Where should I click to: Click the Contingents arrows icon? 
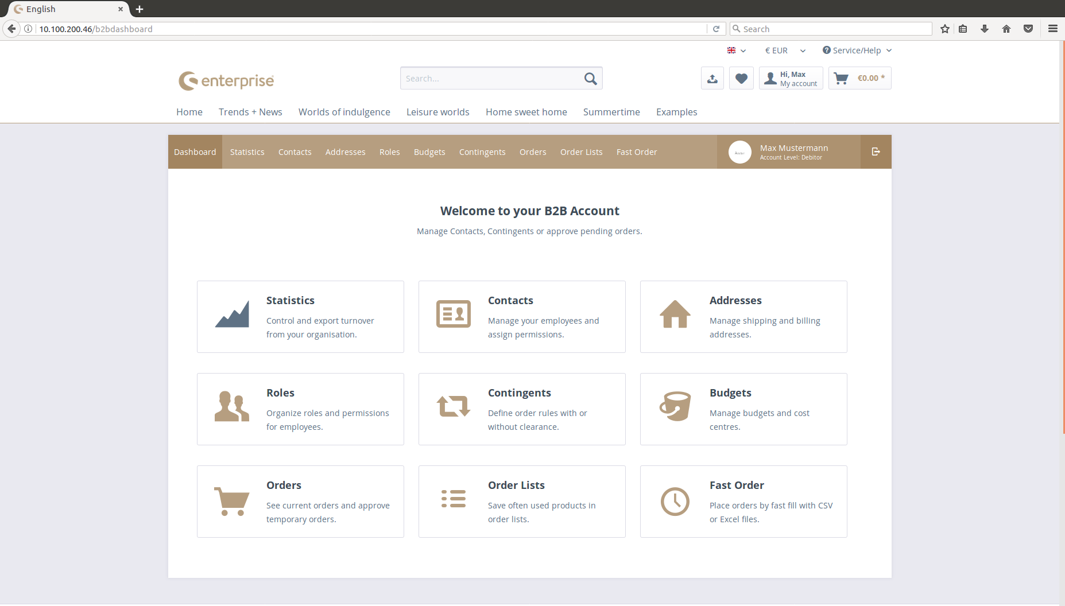tap(453, 407)
